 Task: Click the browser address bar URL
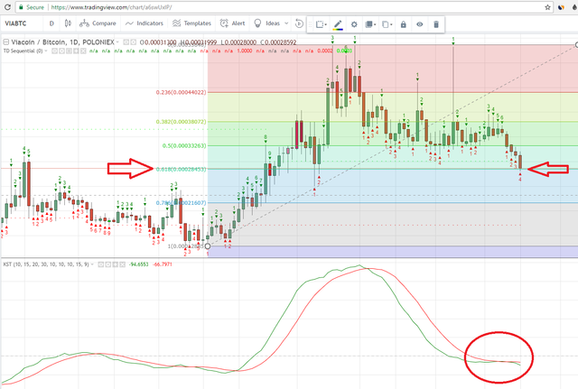[x=111, y=7]
